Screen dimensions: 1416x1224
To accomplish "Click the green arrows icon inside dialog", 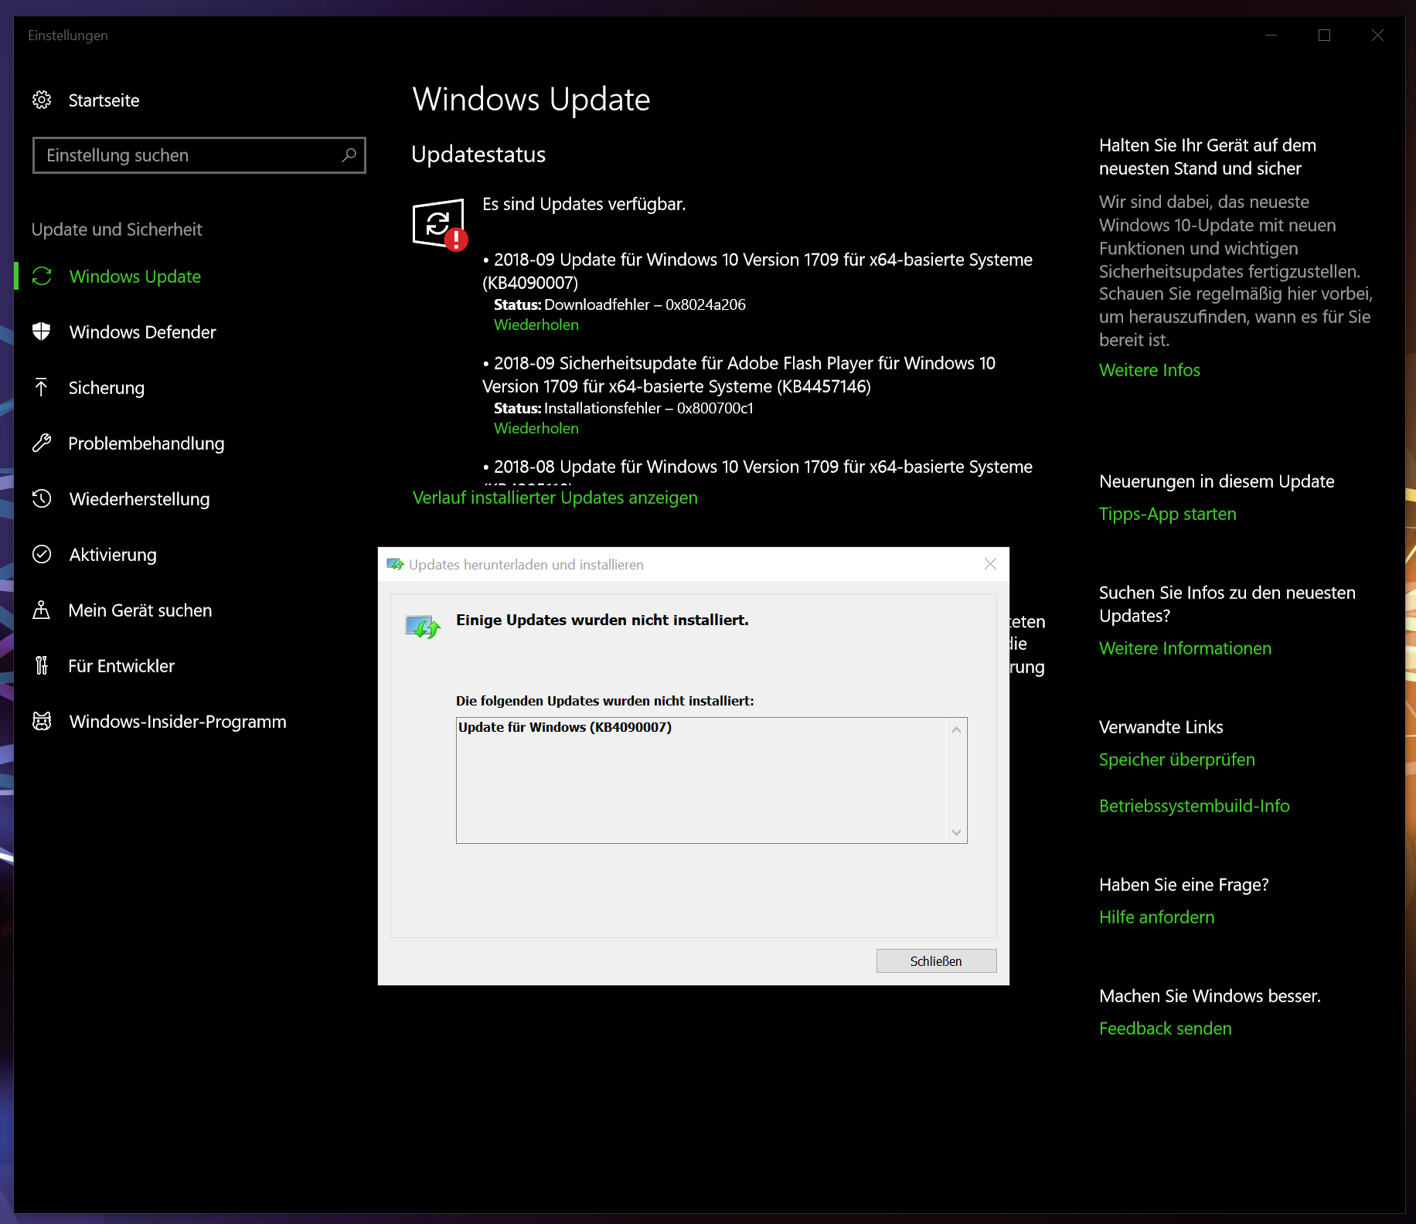I will pos(423,627).
